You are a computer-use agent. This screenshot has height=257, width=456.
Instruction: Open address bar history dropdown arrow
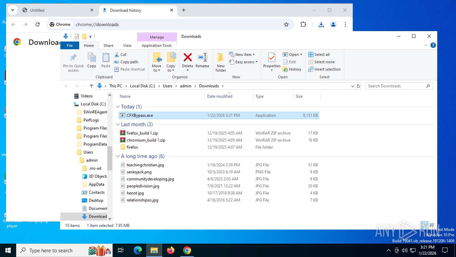pyautogui.click(x=352, y=86)
